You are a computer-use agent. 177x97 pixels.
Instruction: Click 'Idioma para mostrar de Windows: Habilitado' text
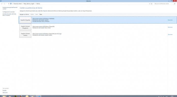pos(43,19)
